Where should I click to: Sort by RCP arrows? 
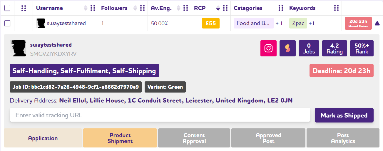218,8
